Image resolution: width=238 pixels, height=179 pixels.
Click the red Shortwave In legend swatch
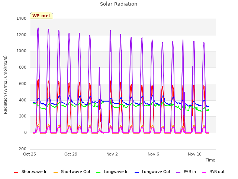[x=16, y=172]
